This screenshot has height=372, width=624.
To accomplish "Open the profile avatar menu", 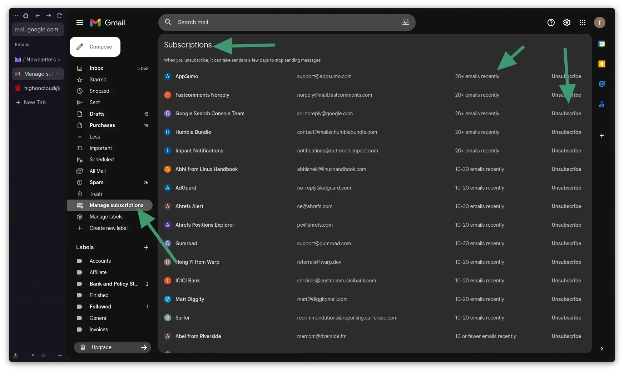I will (600, 22).
